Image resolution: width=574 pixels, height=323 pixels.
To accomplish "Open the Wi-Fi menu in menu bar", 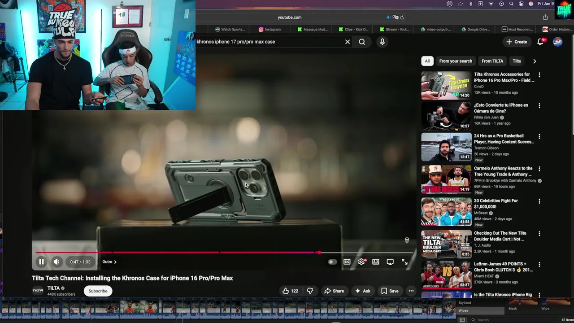I will [491, 4].
